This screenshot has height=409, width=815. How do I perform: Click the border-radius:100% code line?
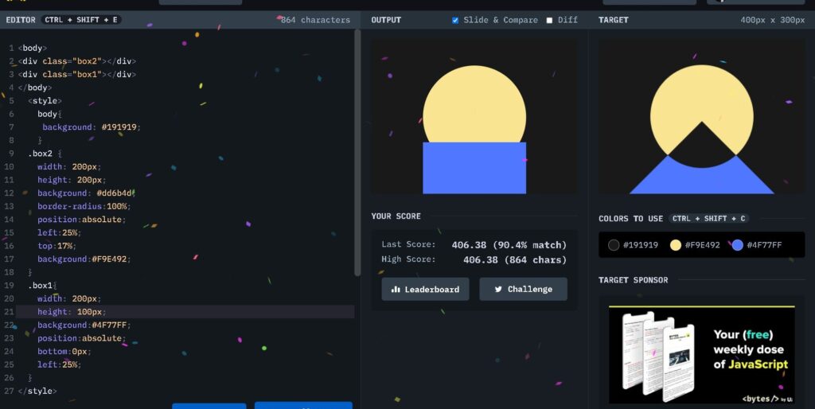point(83,206)
